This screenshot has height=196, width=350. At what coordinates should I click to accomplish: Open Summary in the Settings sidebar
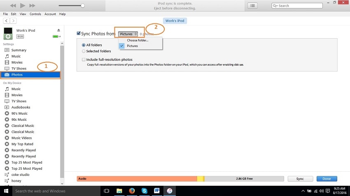[19, 50]
